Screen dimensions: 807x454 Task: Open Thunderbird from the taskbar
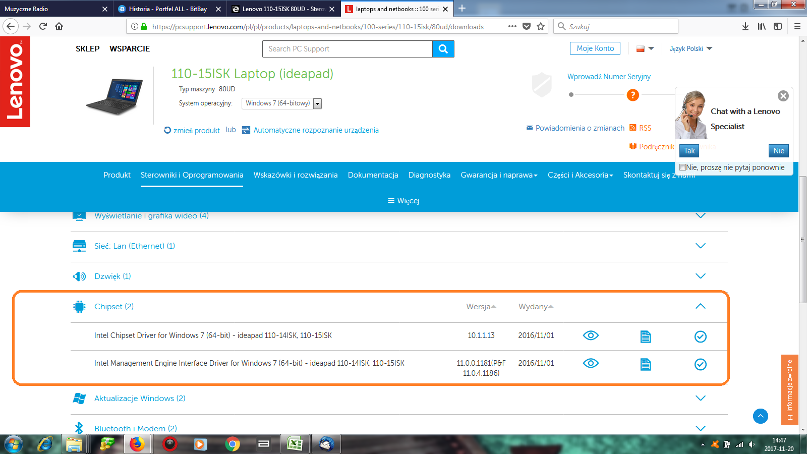(326, 444)
